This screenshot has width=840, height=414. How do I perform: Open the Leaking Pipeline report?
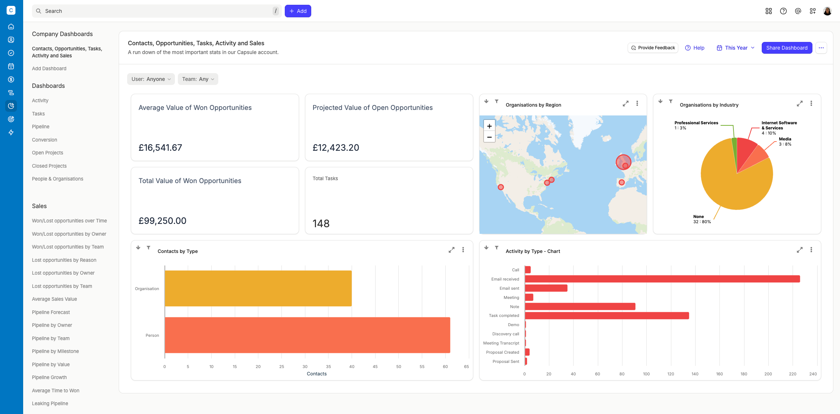[x=50, y=403]
